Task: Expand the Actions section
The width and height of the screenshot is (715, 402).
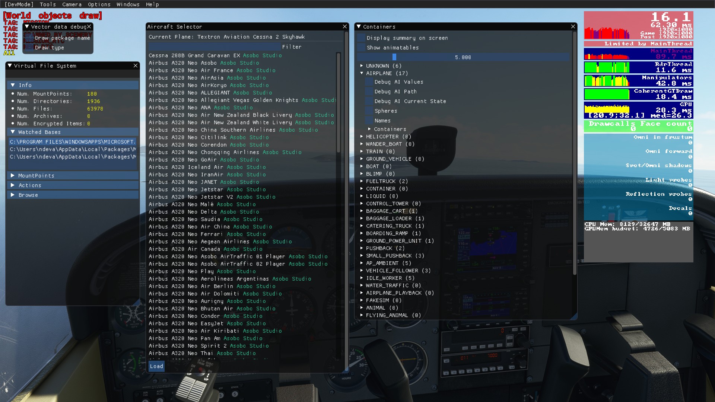Action: tap(73, 185)
